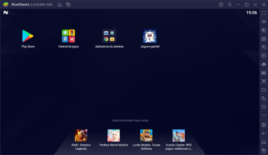Expand the three-dots more options in sidebar
The image size is (268, 155).
(264, 115)
